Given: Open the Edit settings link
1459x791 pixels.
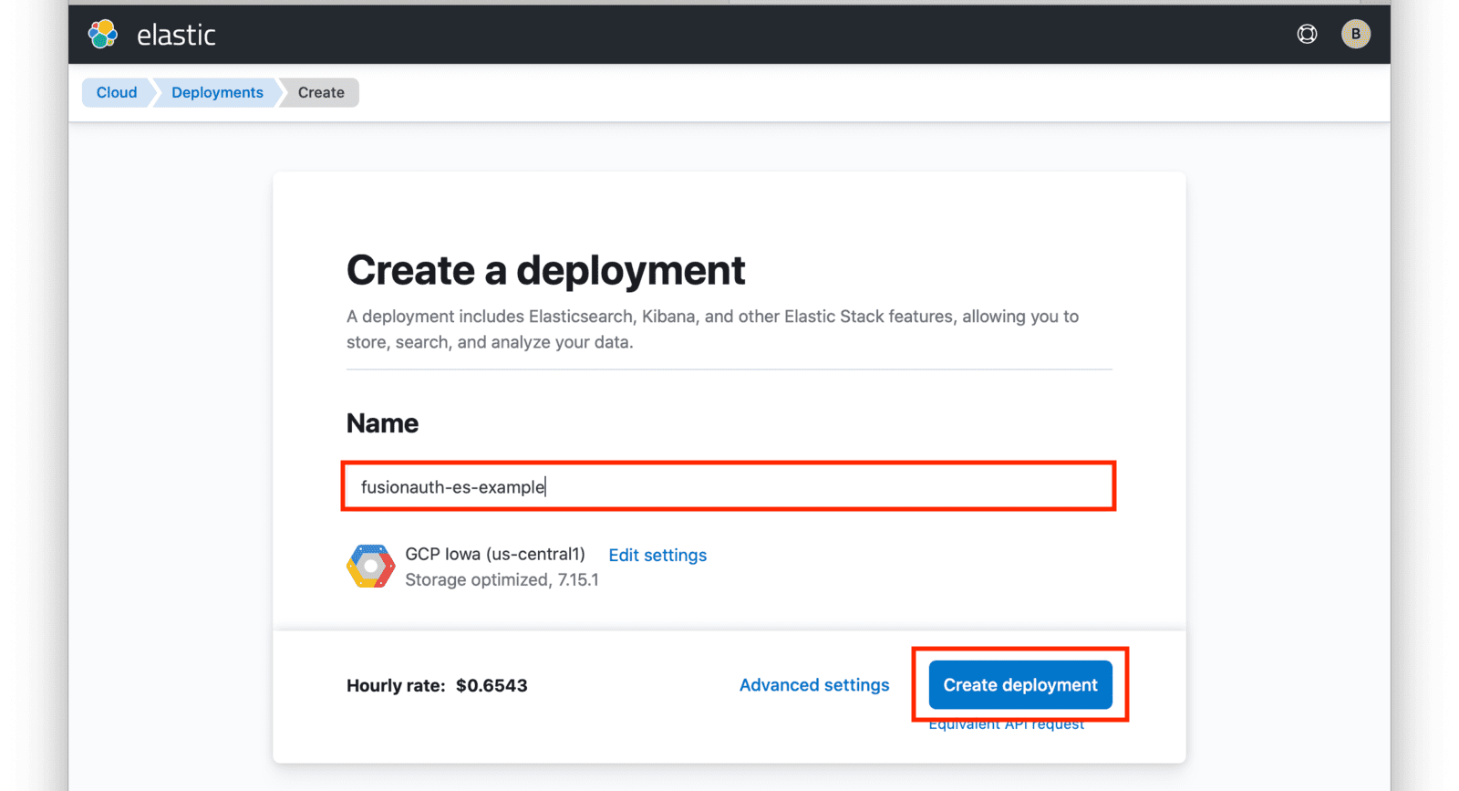Looking at the screenshot, I should click(x=657, y=555).
